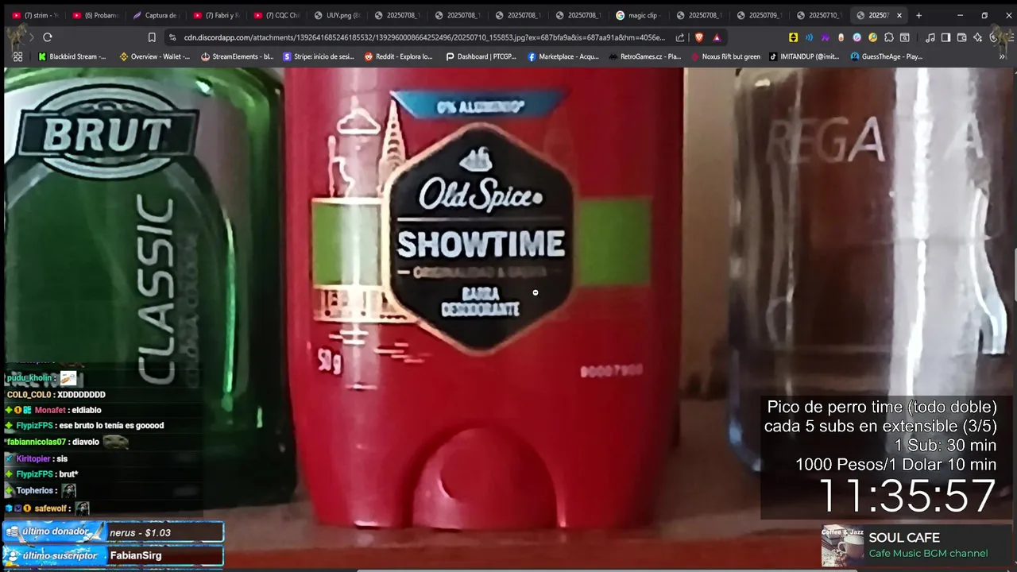The width and height of the screenshot is (1017, 572).
Task: Click the "11:35:57" countdown timer
Action: tap(906, 496)
